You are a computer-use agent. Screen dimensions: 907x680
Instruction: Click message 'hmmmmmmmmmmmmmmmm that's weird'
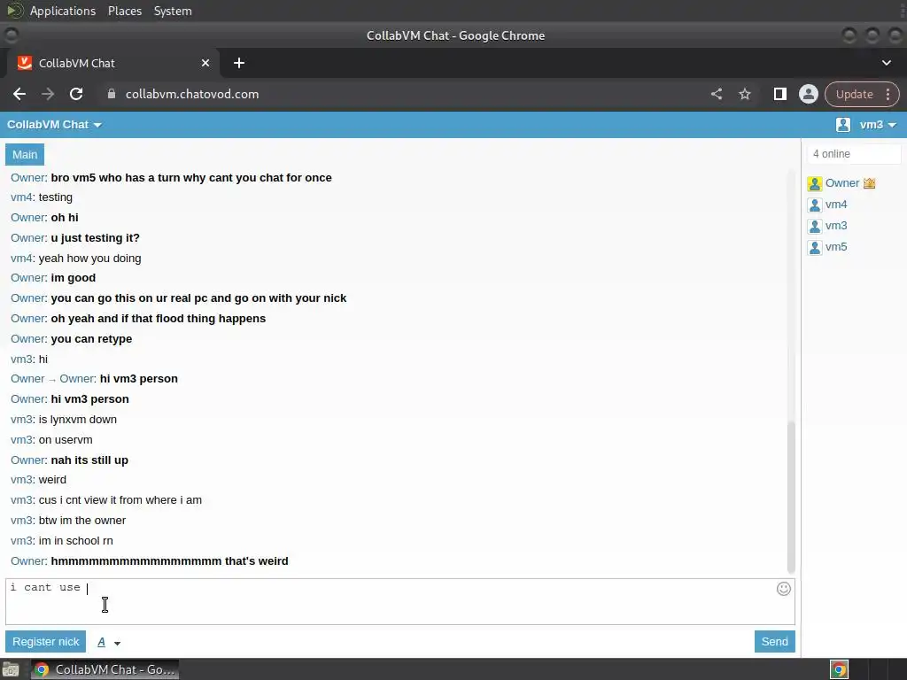click(169, 561)
